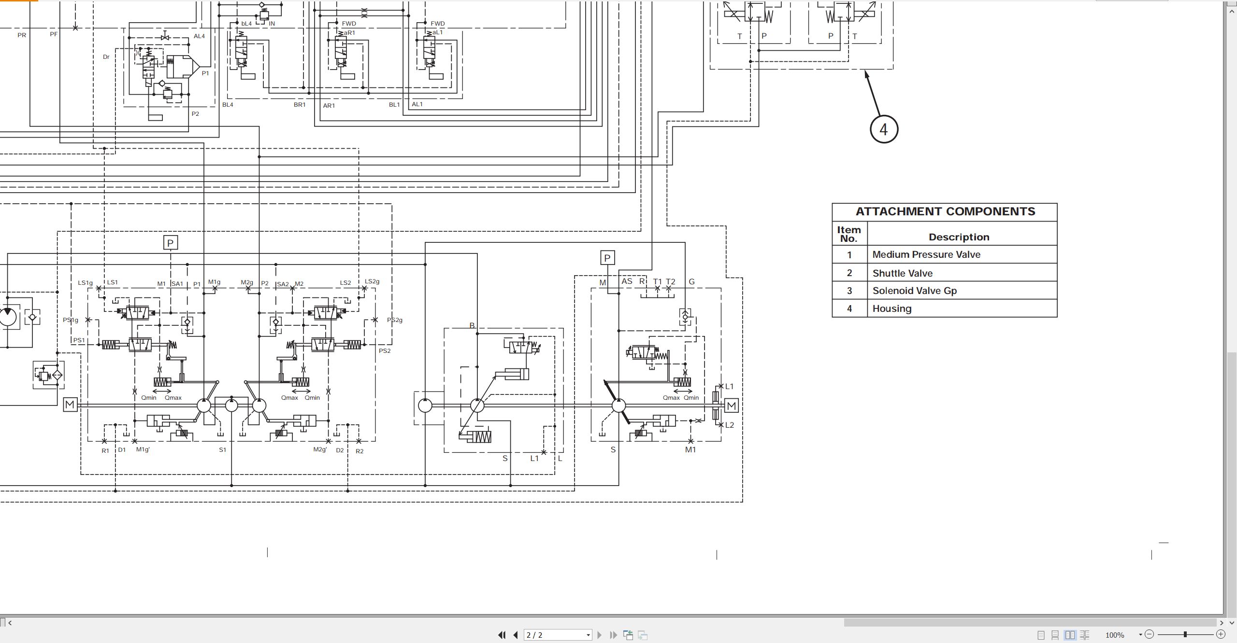Switch to single page view

point(1041,635)
